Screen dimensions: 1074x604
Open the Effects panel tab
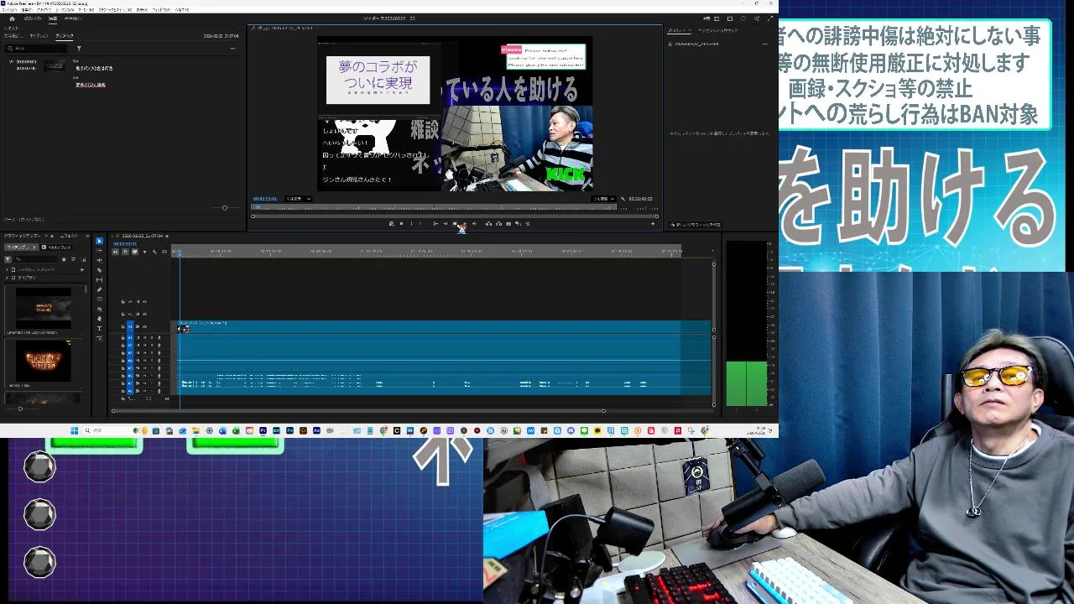tap(69, 236)
